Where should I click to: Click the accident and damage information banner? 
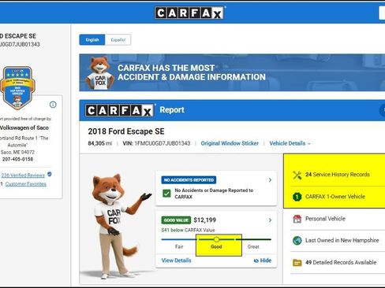(232, 72)
